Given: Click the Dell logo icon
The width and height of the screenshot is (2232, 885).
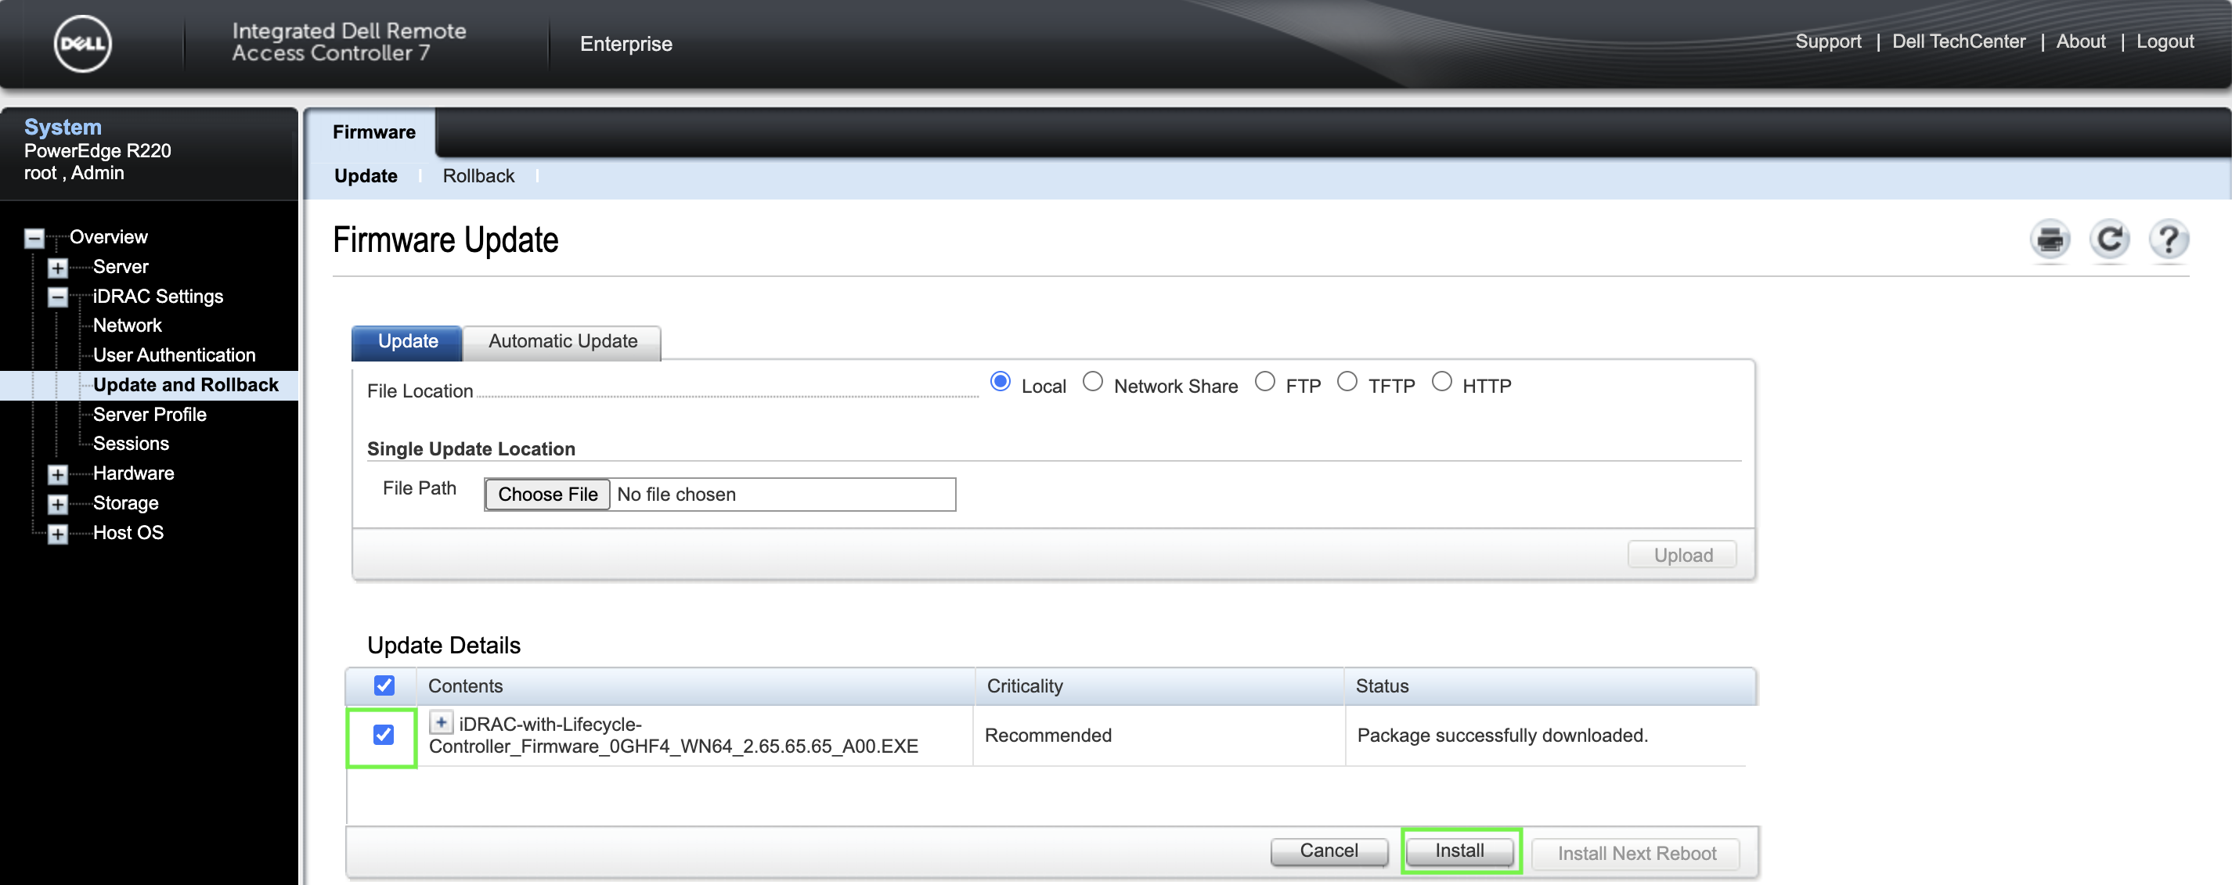Looking at the screenshot, I should click(82, 44).
